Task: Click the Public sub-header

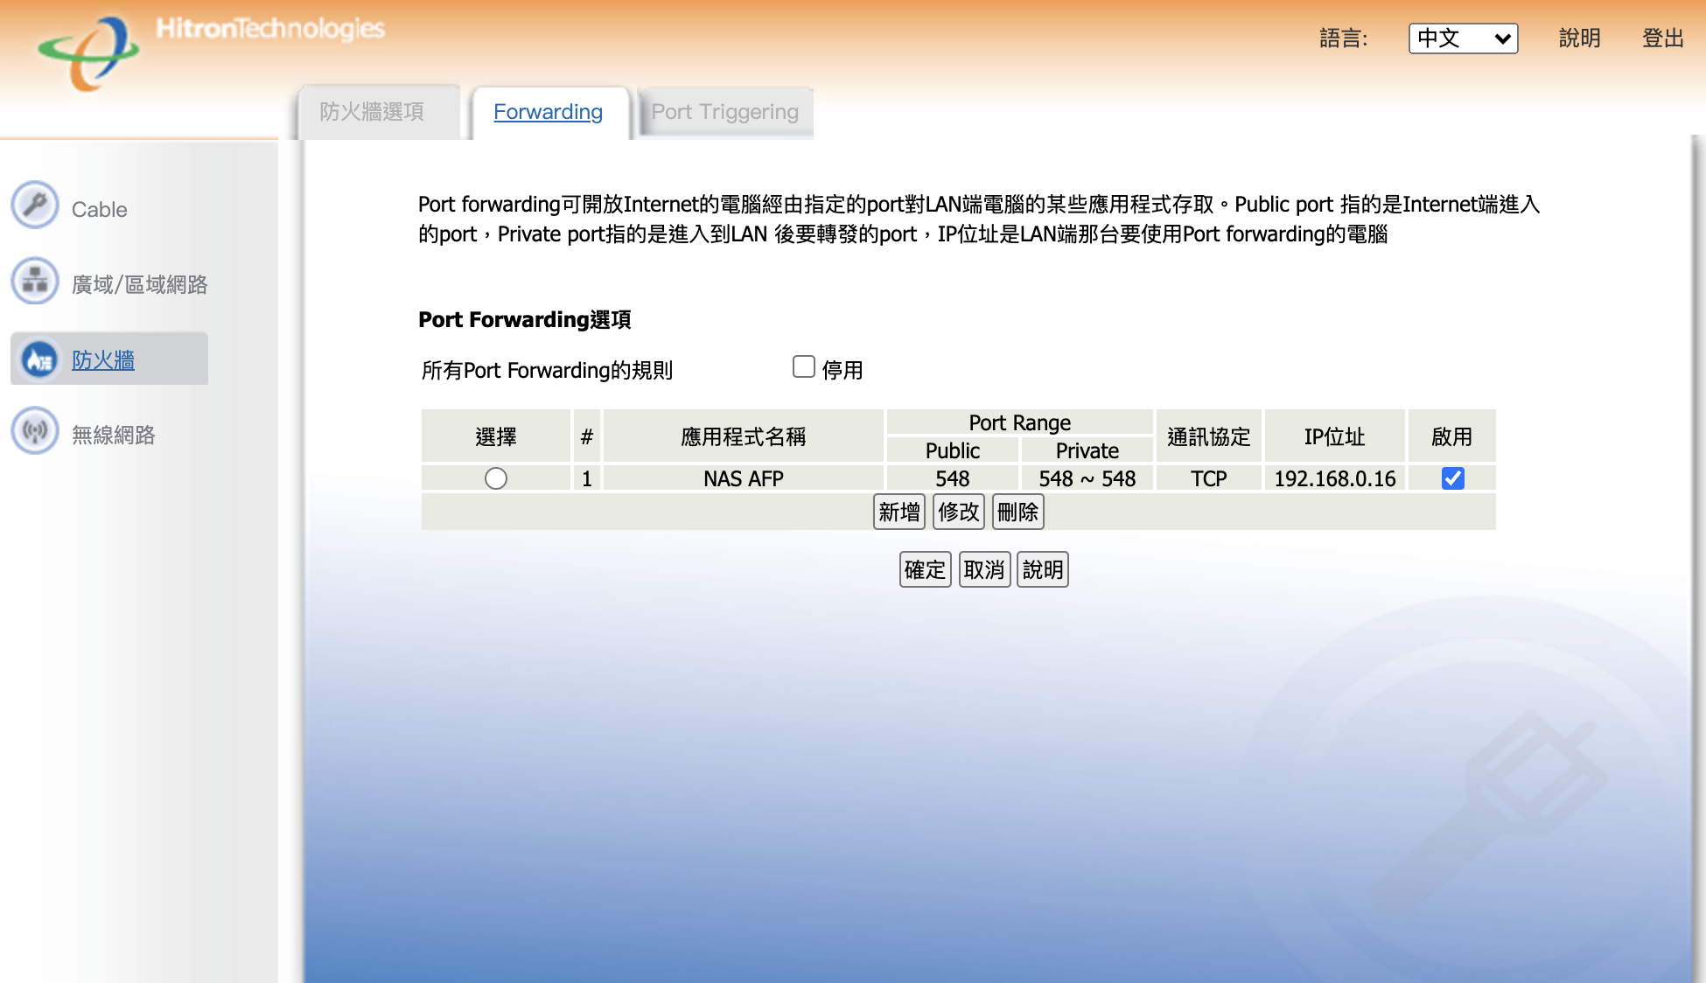Action: 953,450
